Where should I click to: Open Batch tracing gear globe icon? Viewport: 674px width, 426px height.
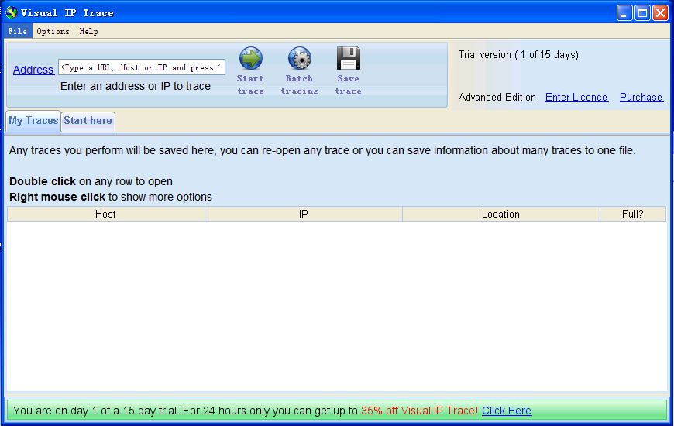(x=300, y=58)
